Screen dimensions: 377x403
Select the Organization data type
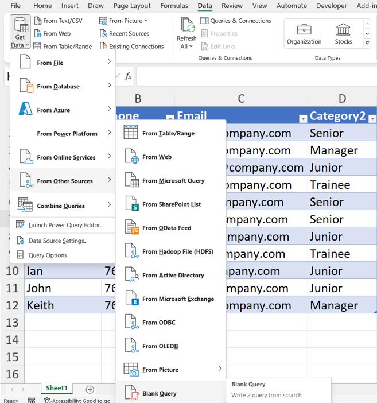coord(304,34)
